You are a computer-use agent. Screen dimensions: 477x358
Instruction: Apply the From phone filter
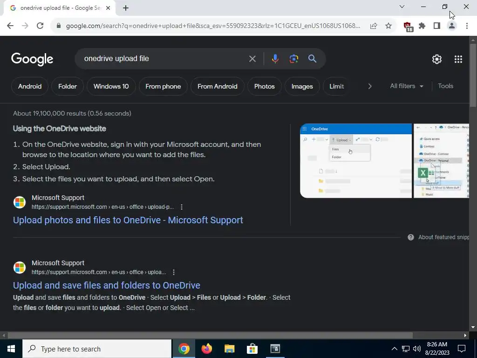[x=163, y=86]
